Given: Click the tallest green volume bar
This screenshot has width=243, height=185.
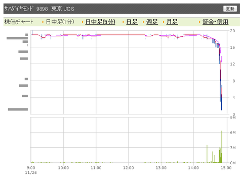Looking at the screenshot, I should click(x=221, y=147).
